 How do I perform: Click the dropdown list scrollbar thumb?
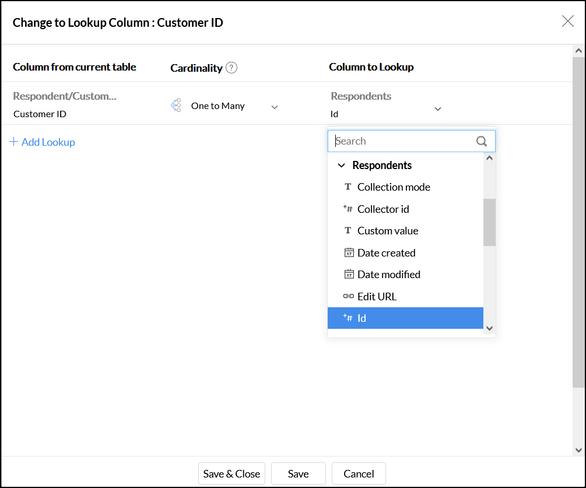[x=489, y=222]
